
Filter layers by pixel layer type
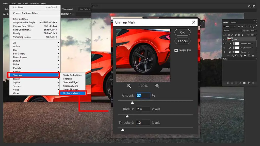click(x=239, y=26)
